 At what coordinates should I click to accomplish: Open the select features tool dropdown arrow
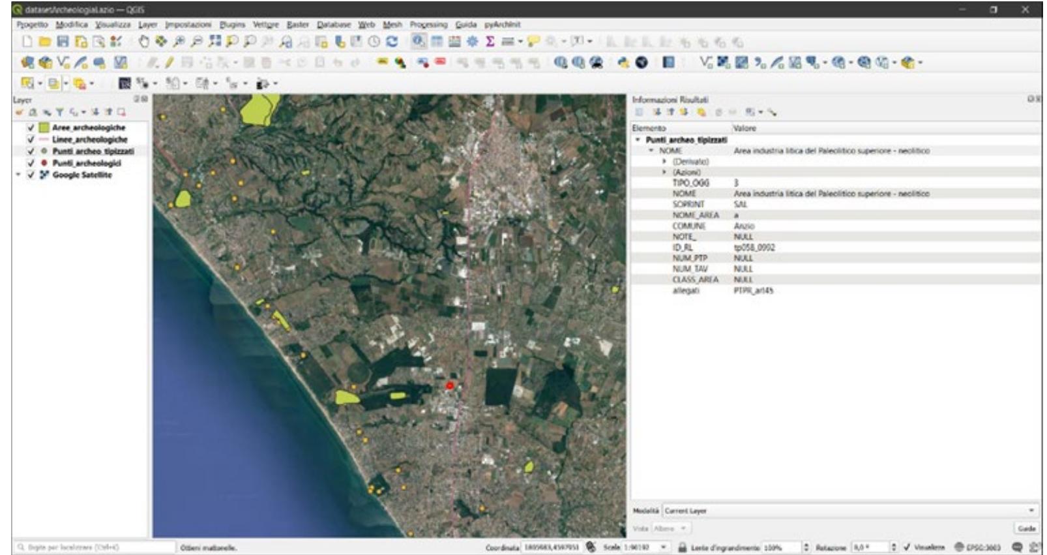[39, 83]
